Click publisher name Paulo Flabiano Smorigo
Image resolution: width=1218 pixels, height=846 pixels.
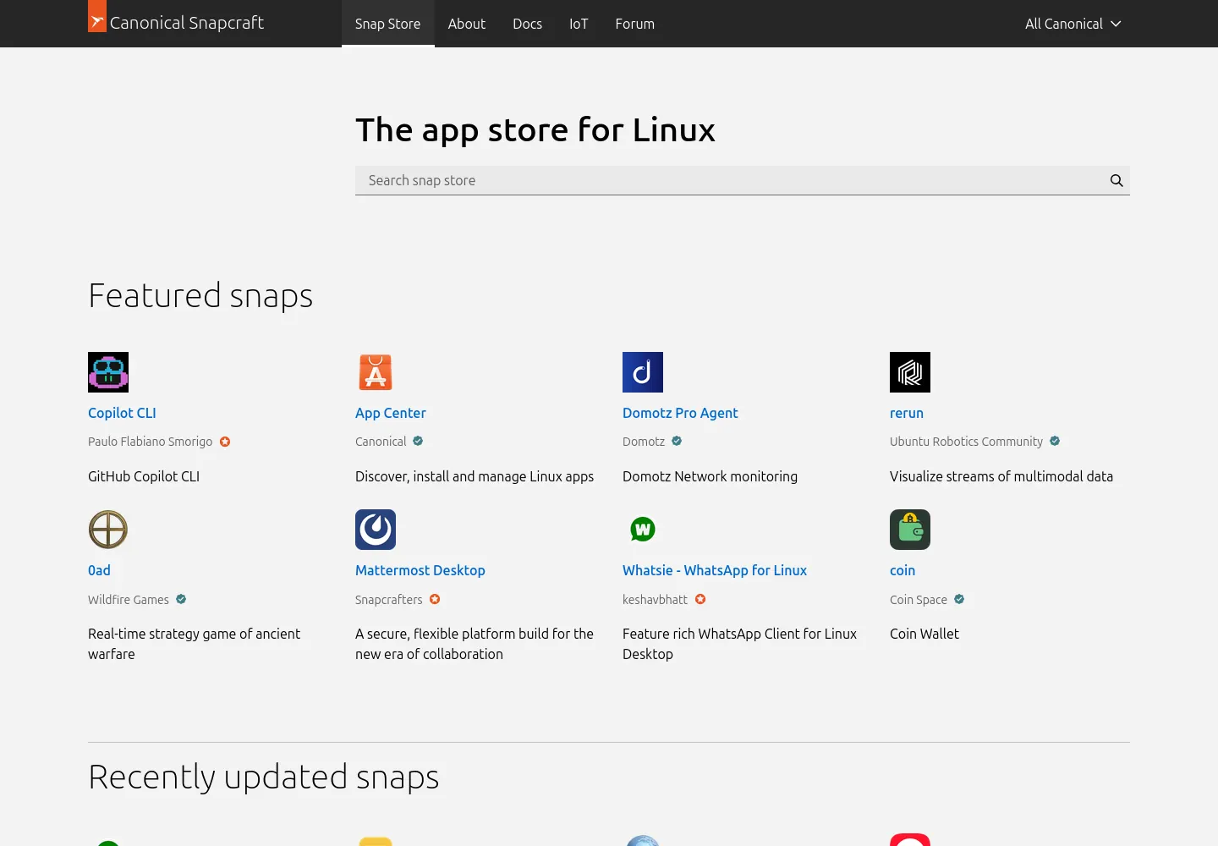(x=150, y=442)
